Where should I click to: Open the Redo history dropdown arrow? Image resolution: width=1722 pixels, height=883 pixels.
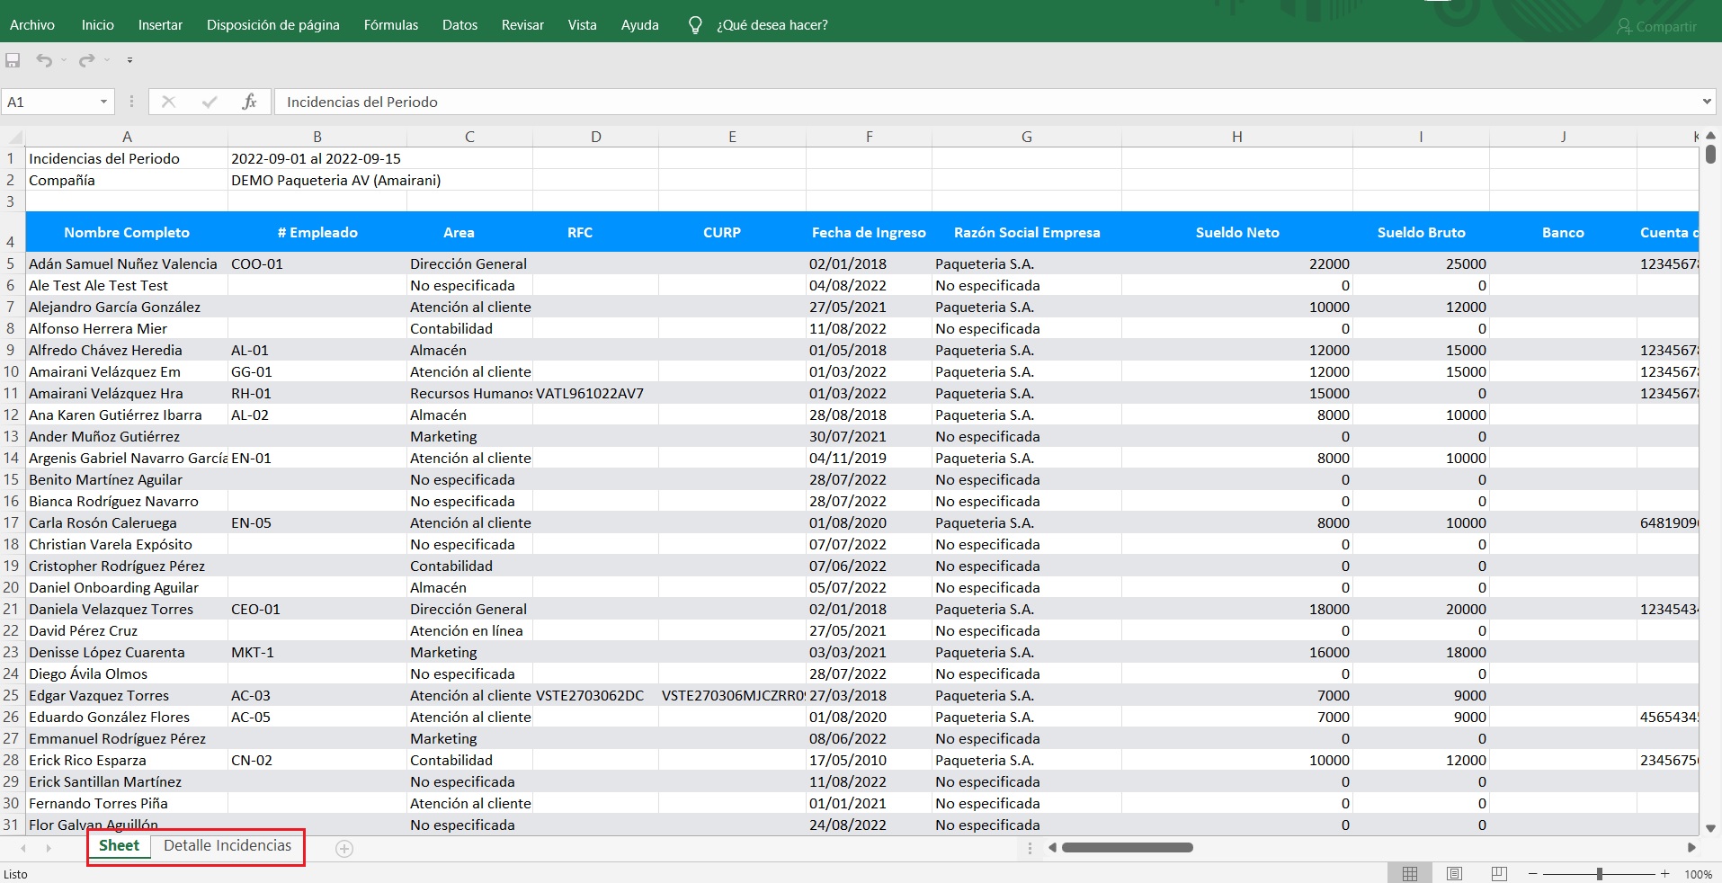point(107,60)
